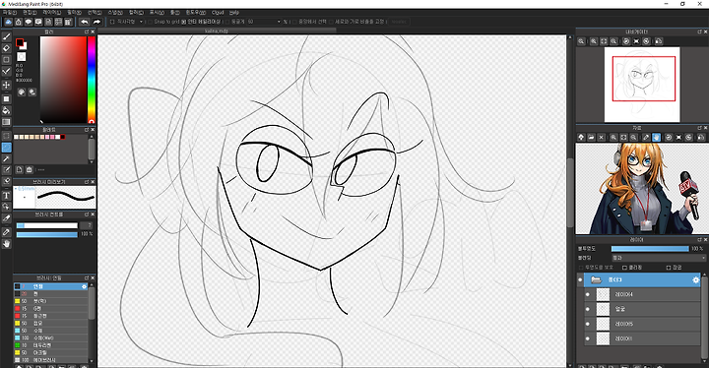Viewport: 709px width, 368px height.
Task: Adjust the brush size slider
Action: (47, 225)
